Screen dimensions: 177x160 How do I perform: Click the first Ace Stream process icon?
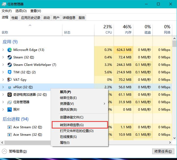click(10, 127)
